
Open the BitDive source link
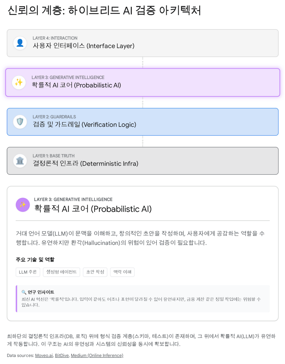[62, 355]
